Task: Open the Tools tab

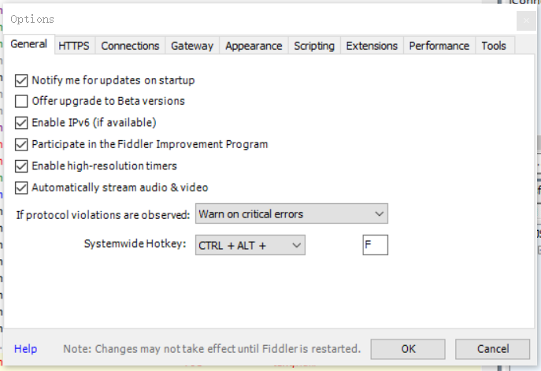Action: tap(494, 46)
